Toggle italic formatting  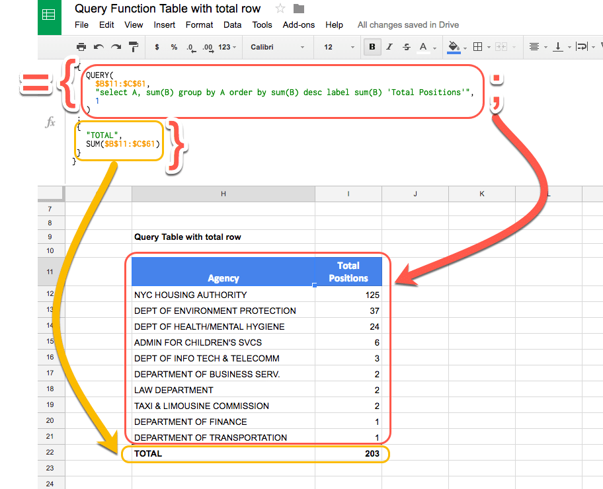pos(389,47)
